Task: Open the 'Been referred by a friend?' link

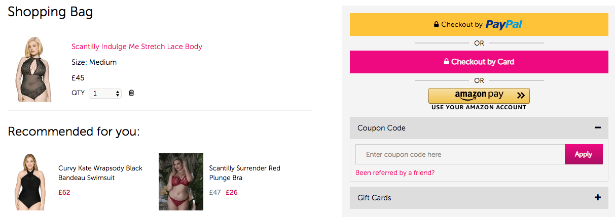Action: tap(395, 172)
